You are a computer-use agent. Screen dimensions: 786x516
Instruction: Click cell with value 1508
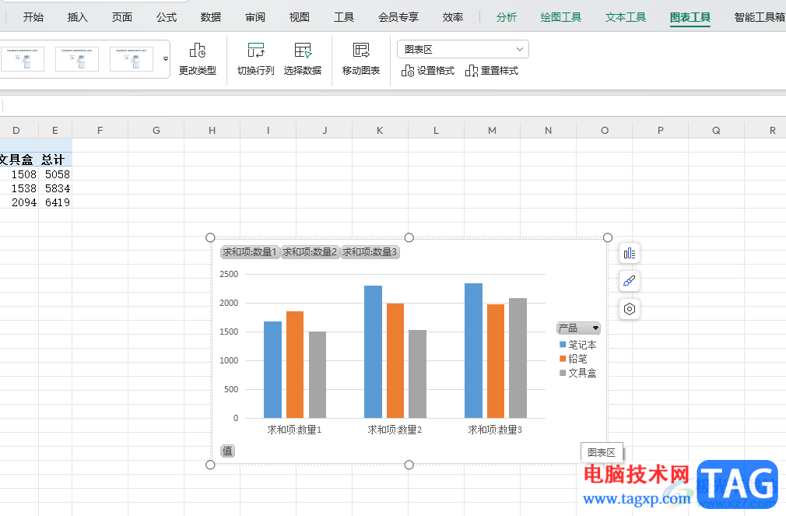click(x=19, y=174)
